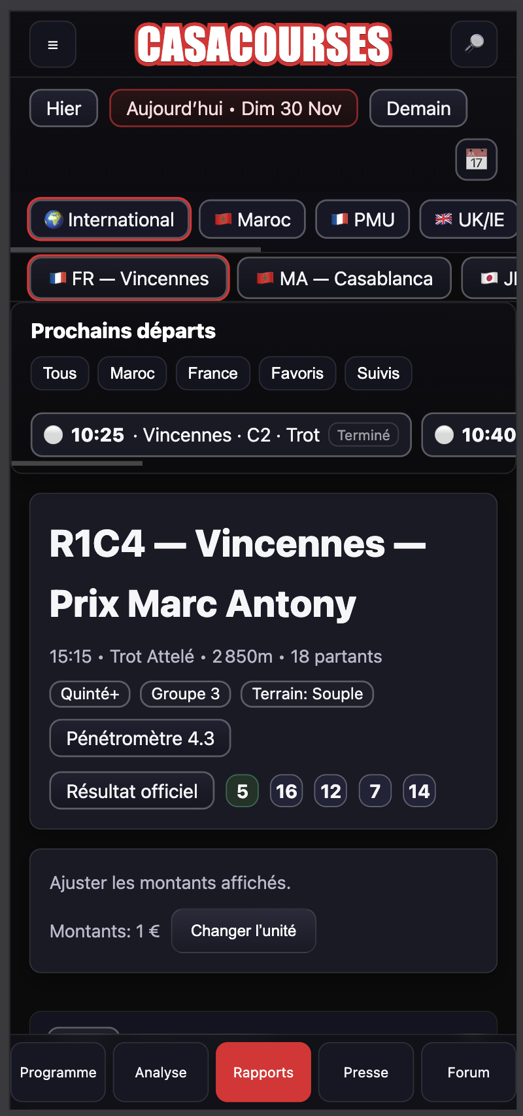Click the runner number 16 badge
This screenshot has height=1116, width=523.
tap(286, 791)
